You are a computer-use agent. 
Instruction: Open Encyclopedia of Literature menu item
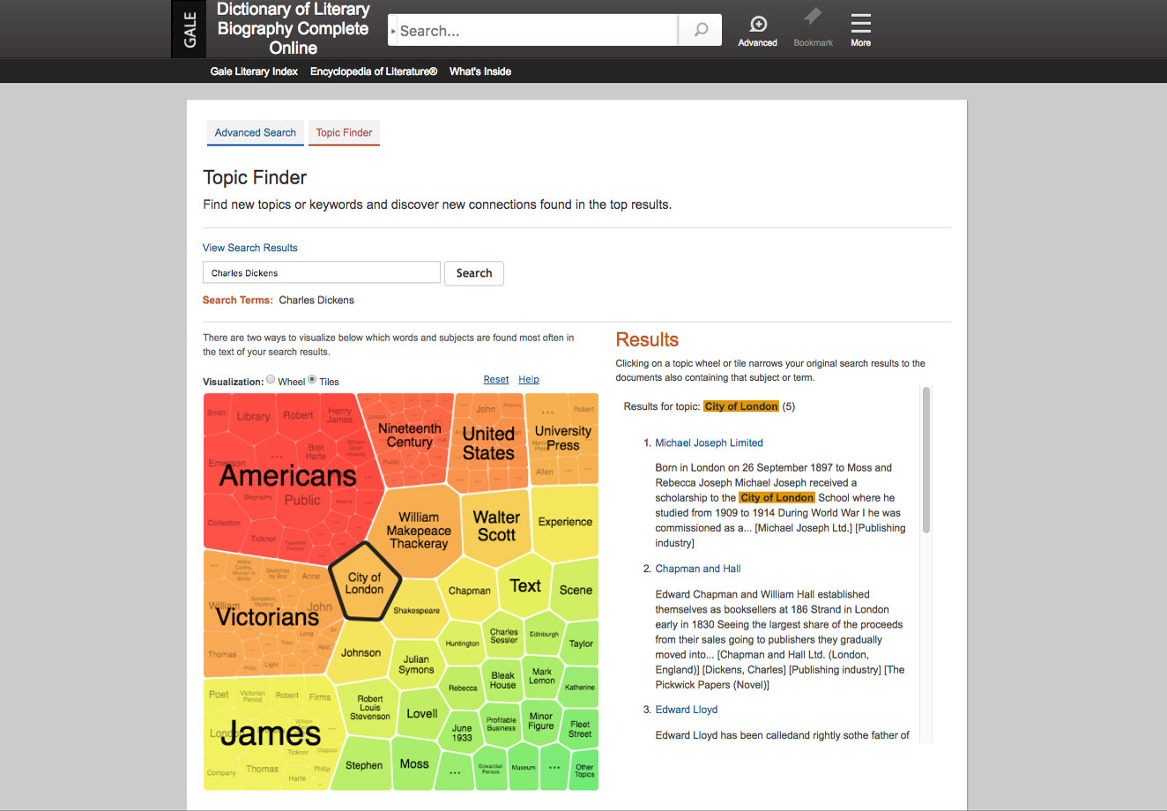pyautogui.click(x=374, y=71)
